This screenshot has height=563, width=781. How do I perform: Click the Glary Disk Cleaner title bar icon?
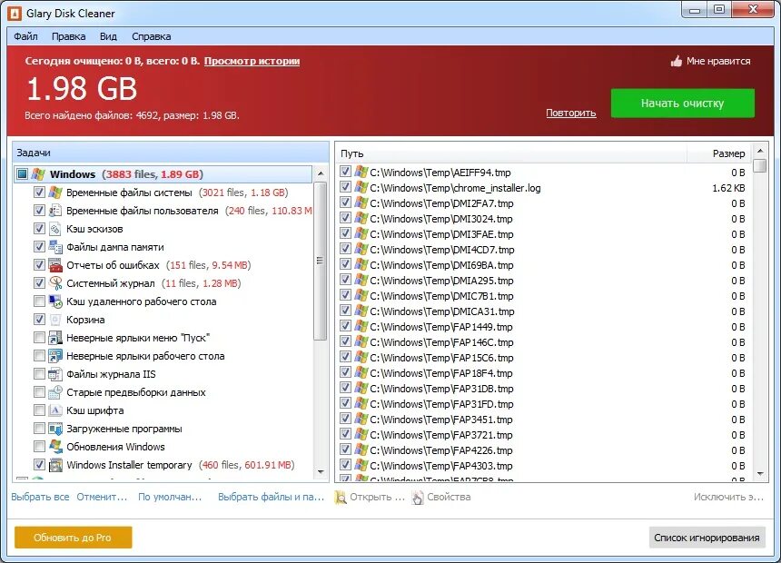pyautogui.click(x=15, y=14)
